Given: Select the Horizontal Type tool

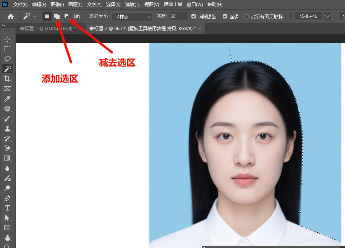Looking at the screenshot, I should (7, 208).
